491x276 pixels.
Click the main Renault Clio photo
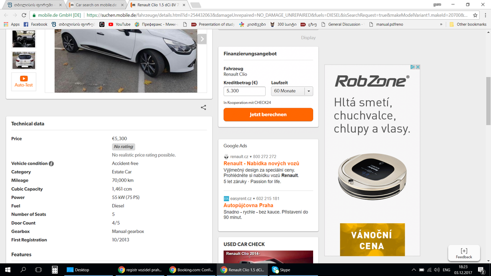pyautogui.click(x=126, y=61)
